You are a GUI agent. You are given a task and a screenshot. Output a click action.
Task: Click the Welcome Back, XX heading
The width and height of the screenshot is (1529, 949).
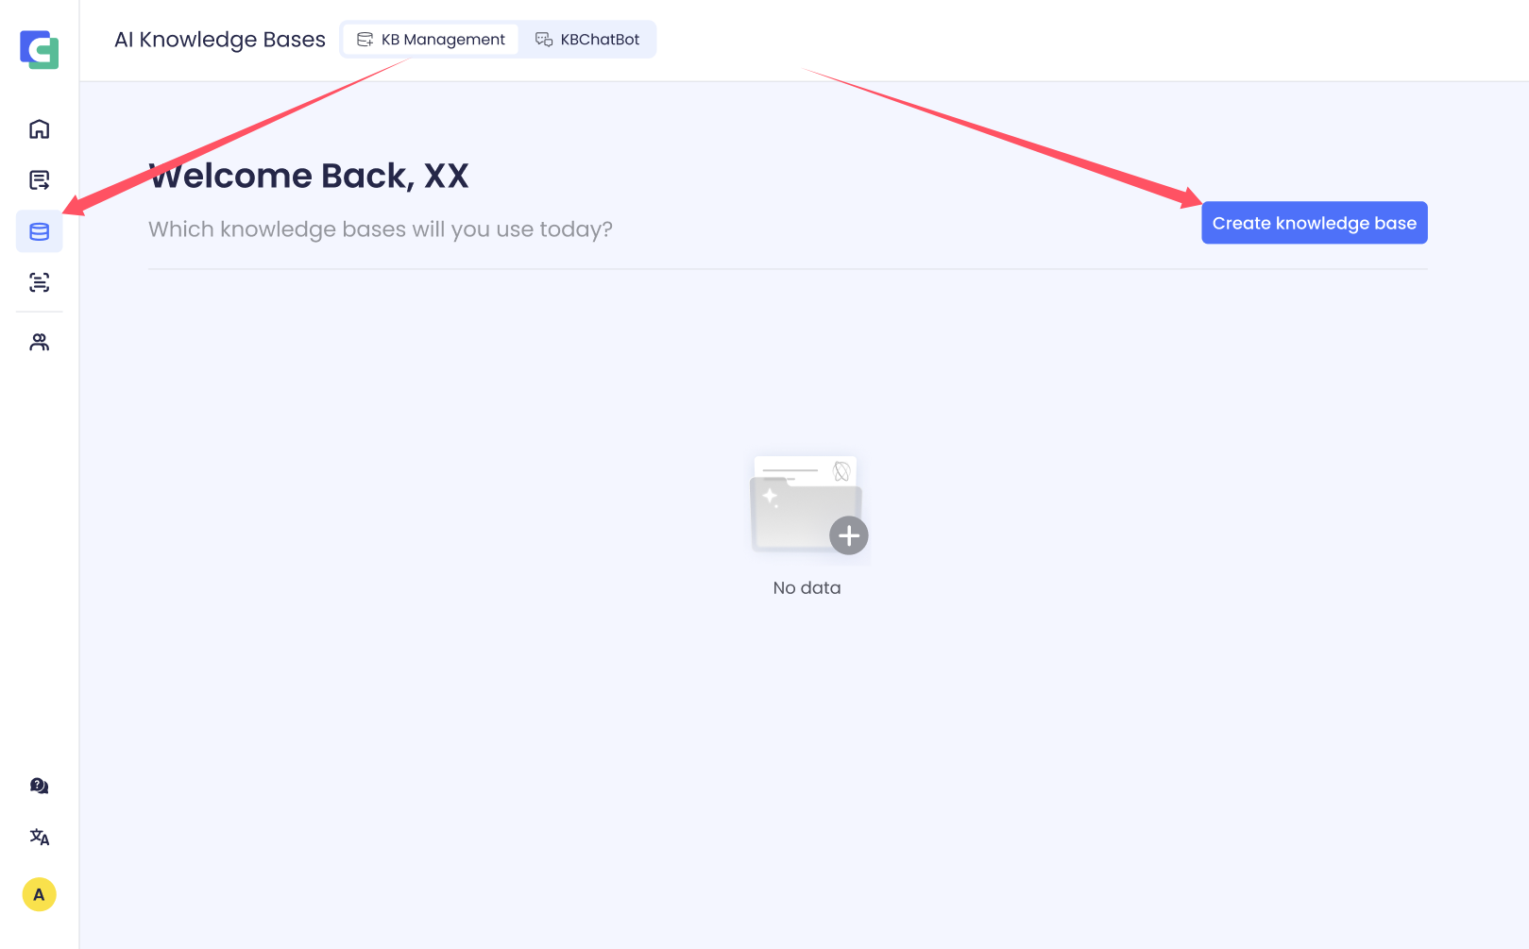pos(309,176)
